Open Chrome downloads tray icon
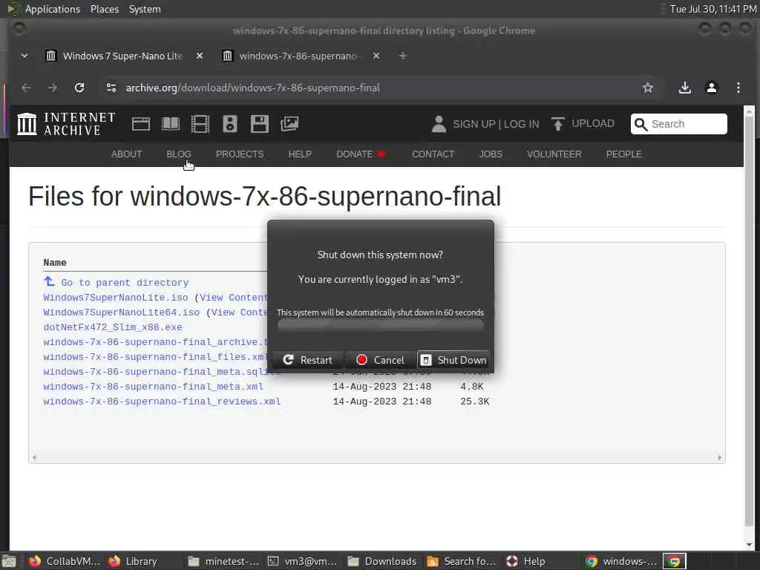760x570 pixels. point(685,88)
